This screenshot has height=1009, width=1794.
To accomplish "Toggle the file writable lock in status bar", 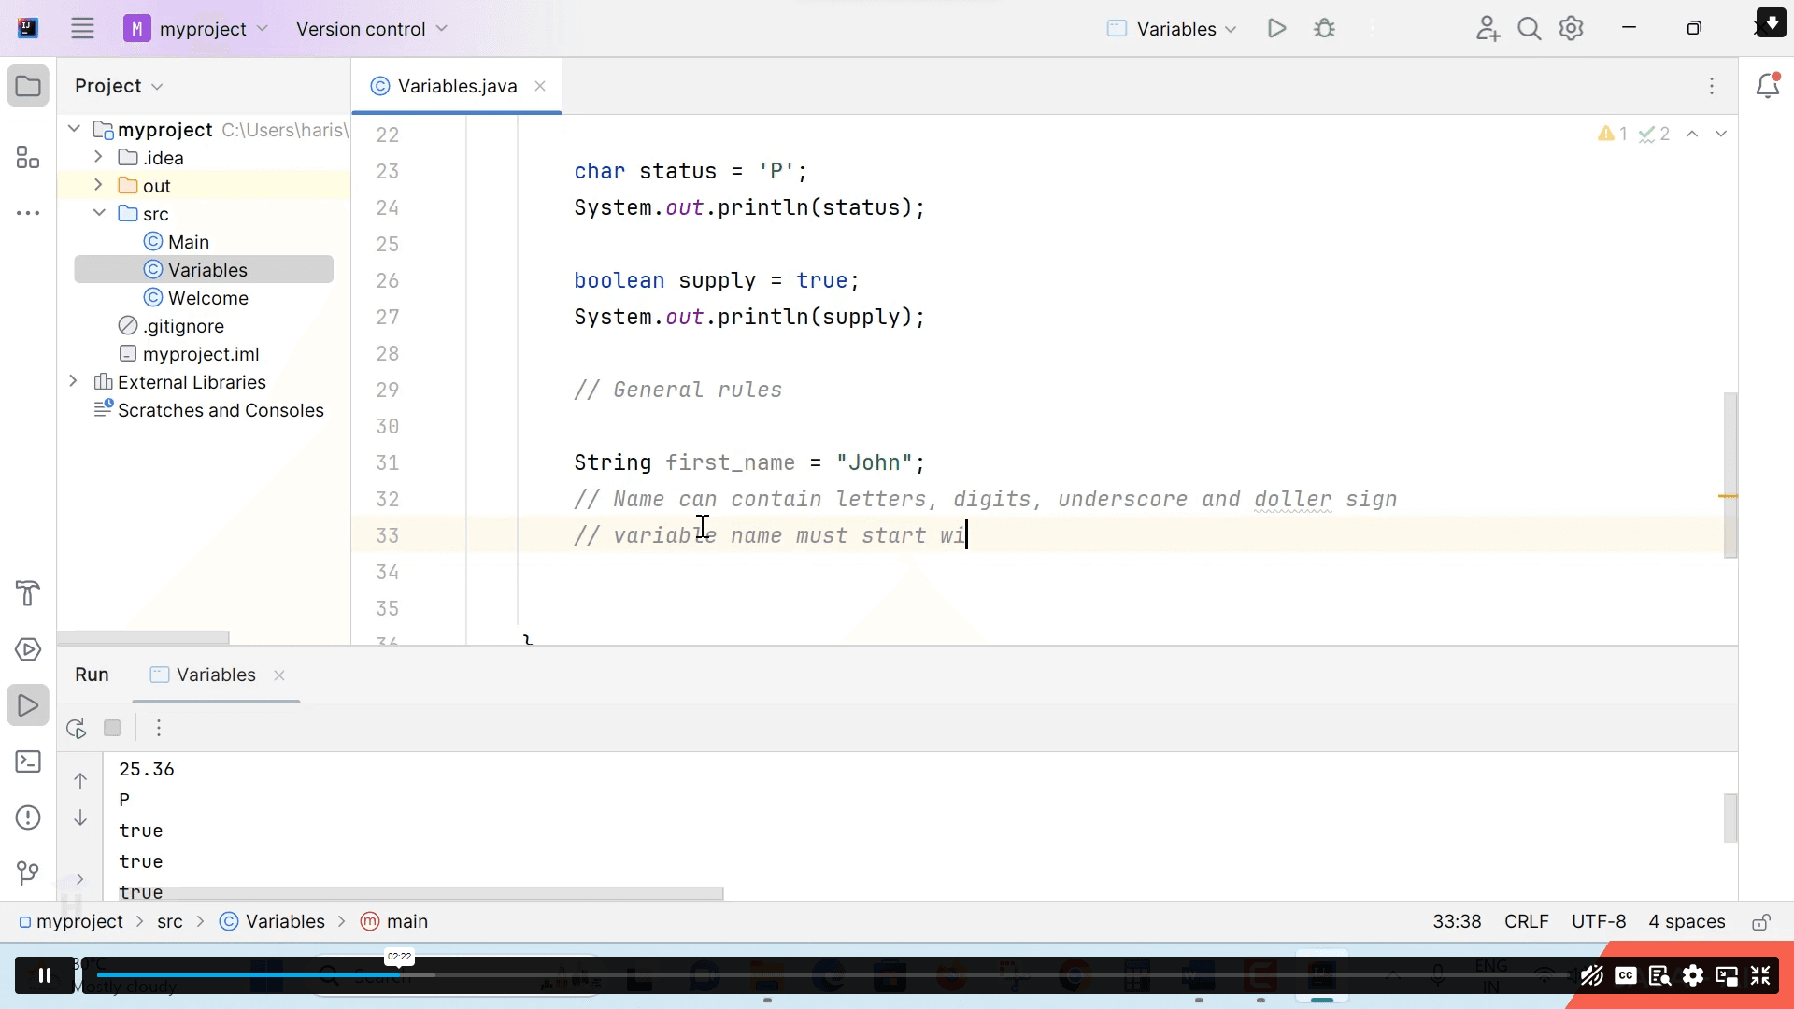I will click(x=1760, y=922).
